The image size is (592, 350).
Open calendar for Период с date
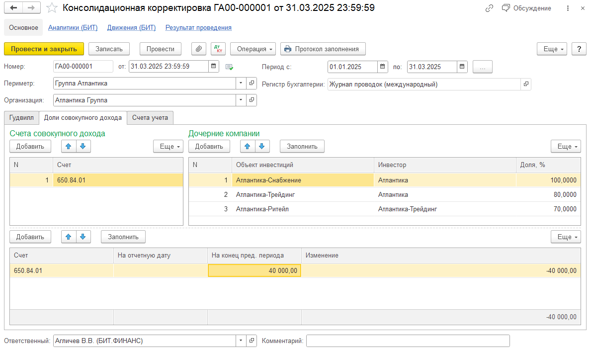point(382,67)
